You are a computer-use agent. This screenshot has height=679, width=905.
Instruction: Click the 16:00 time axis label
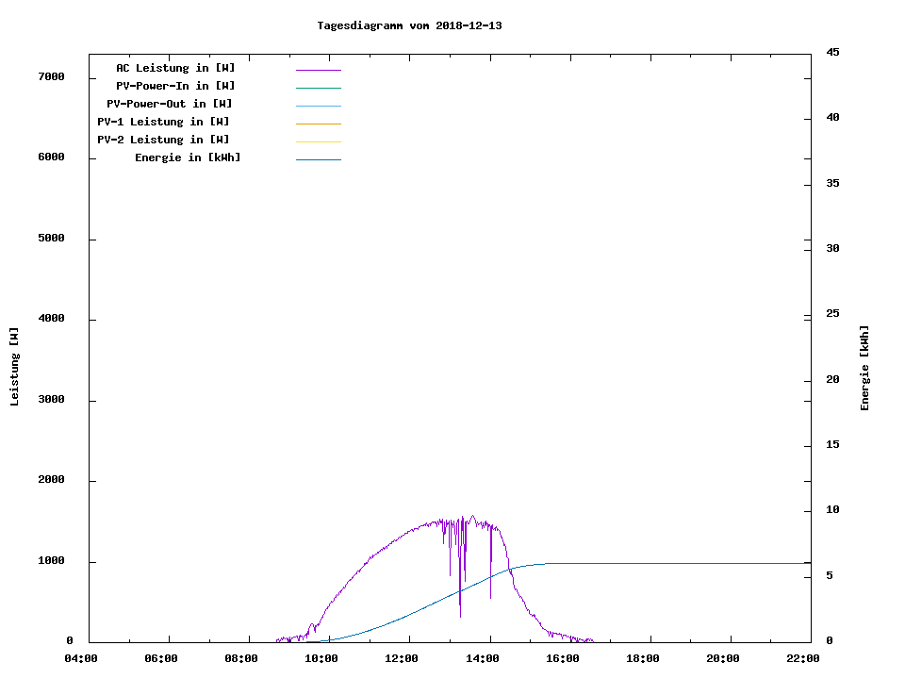click(562, 658)
